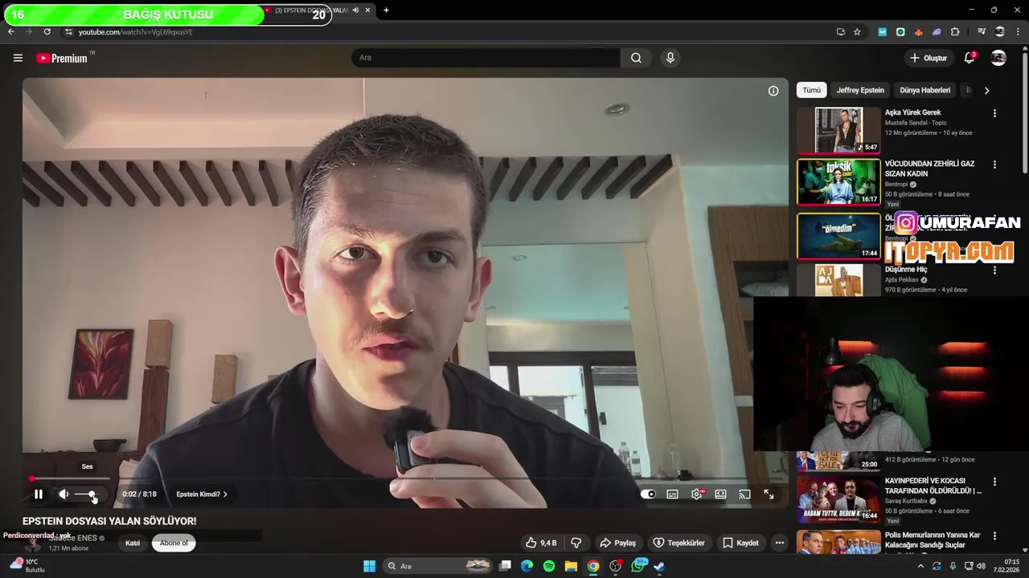Click the Katıl join button
The width and height of the screenshot is (1029, 578).
133,543
